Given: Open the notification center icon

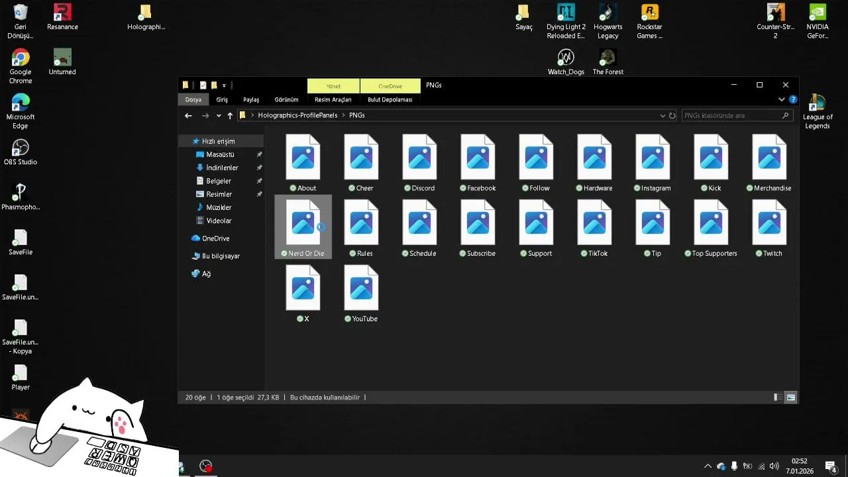Looking at the screenshot, I should [831, 466].
